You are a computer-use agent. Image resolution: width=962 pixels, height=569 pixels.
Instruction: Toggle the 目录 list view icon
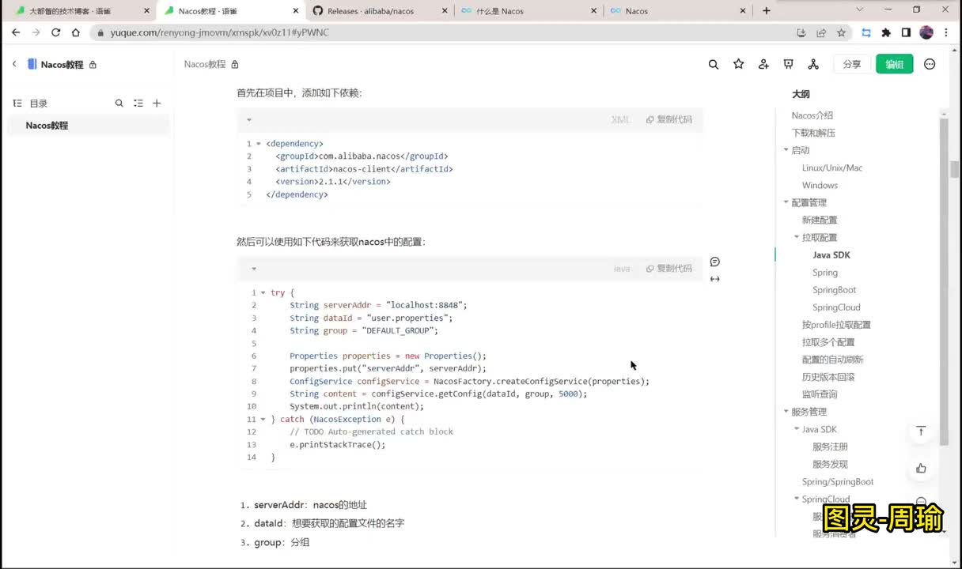coord(138,103)
